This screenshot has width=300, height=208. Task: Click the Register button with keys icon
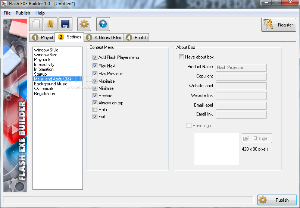click(x=279, y=25)
